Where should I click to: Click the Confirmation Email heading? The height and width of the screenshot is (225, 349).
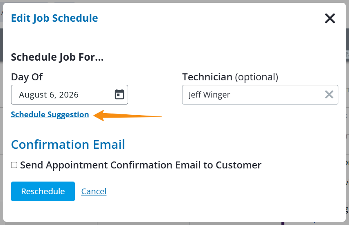tap(68, 145)
